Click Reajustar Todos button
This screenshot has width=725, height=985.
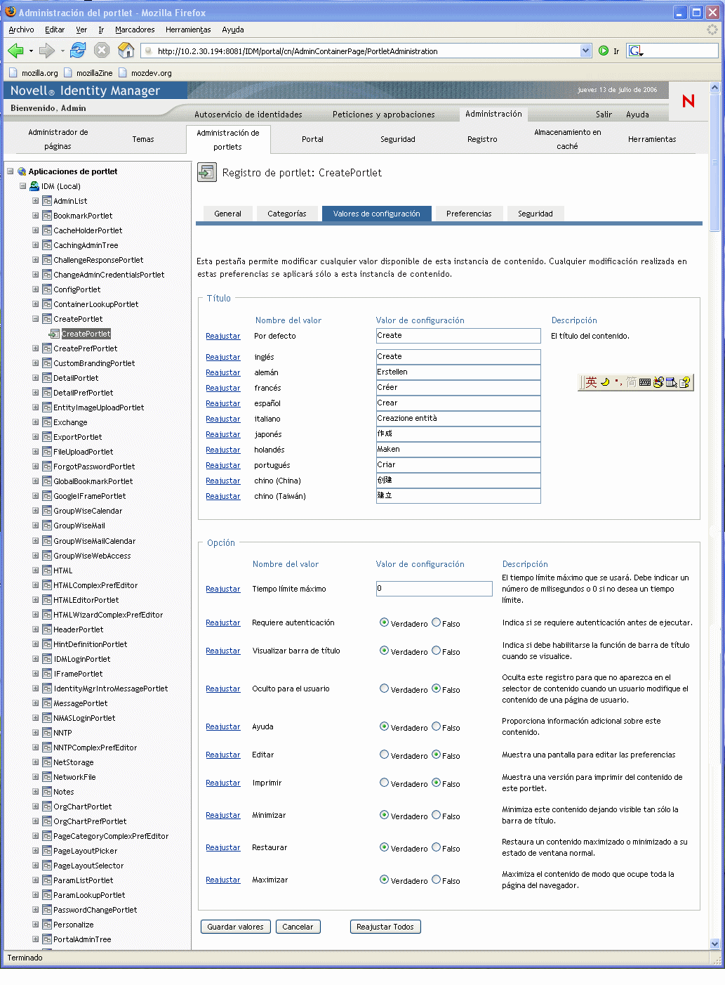coord(385,927)
